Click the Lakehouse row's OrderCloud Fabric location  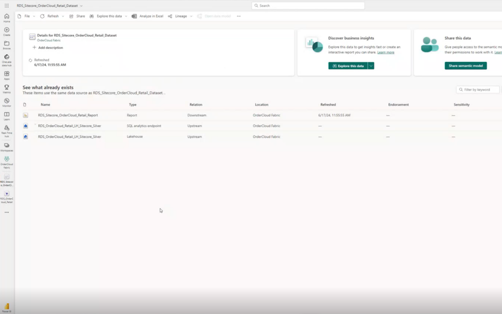[266, 137]
